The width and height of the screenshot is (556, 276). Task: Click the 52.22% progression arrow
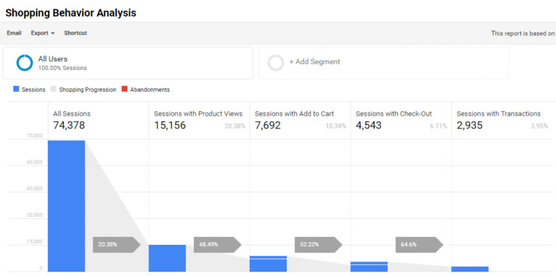point(319,244)
